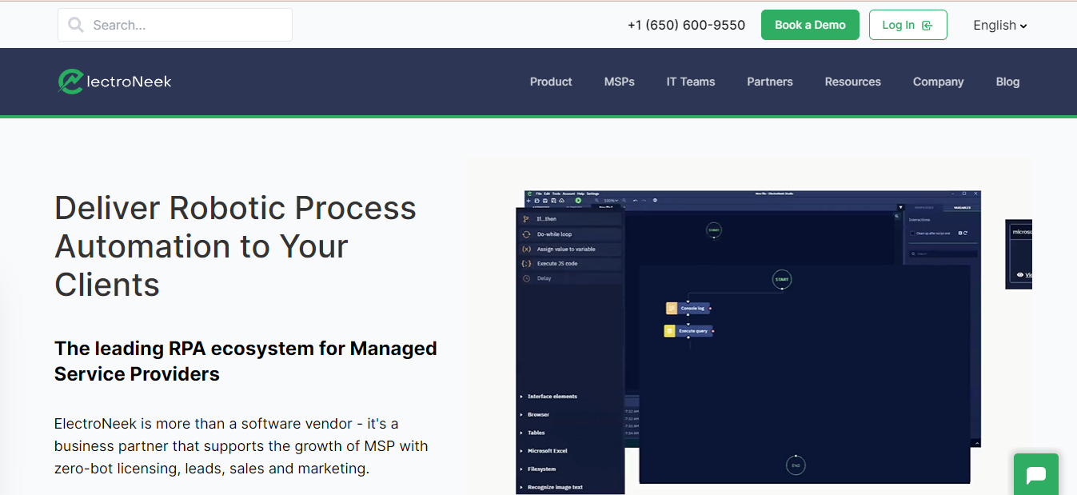This screenshot has height=495, width=1077.
Task: Open the English language dropdown
Action: 999,25
